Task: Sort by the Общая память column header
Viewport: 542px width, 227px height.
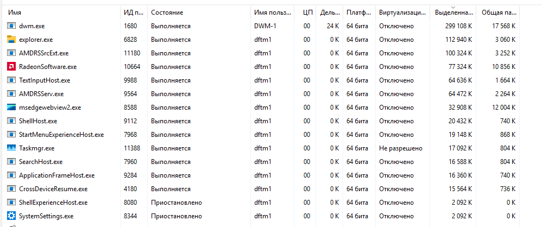Action: (x=496, y=12)
